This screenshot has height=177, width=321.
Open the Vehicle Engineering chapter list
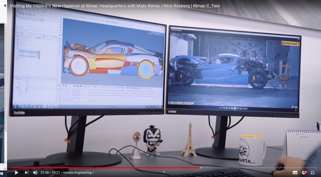pyautogui.click(x=78, y=173)
